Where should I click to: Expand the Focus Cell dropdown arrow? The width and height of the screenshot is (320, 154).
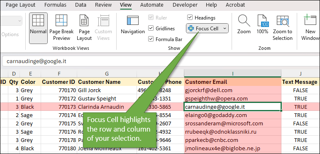click(225, 29)
